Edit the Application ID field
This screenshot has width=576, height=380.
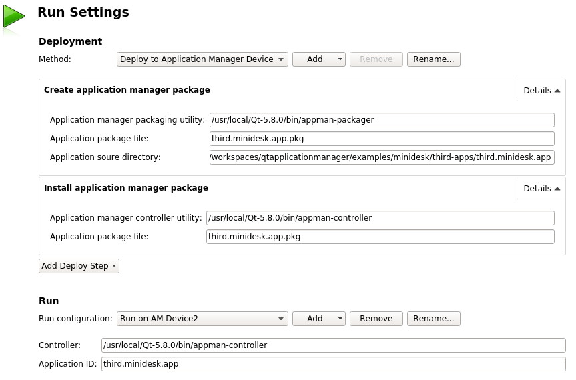point(334,364)
